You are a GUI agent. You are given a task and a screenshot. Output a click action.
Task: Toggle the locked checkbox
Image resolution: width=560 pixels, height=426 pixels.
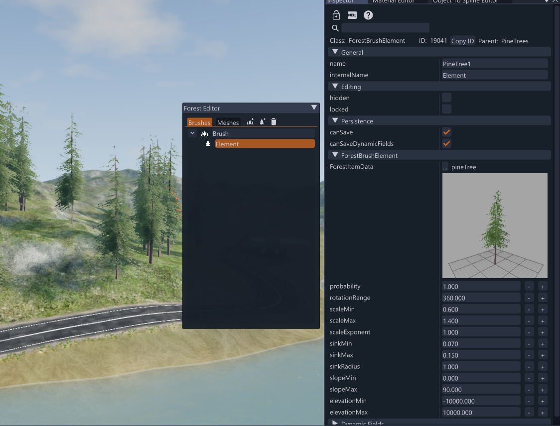click(x=446, y=109)
